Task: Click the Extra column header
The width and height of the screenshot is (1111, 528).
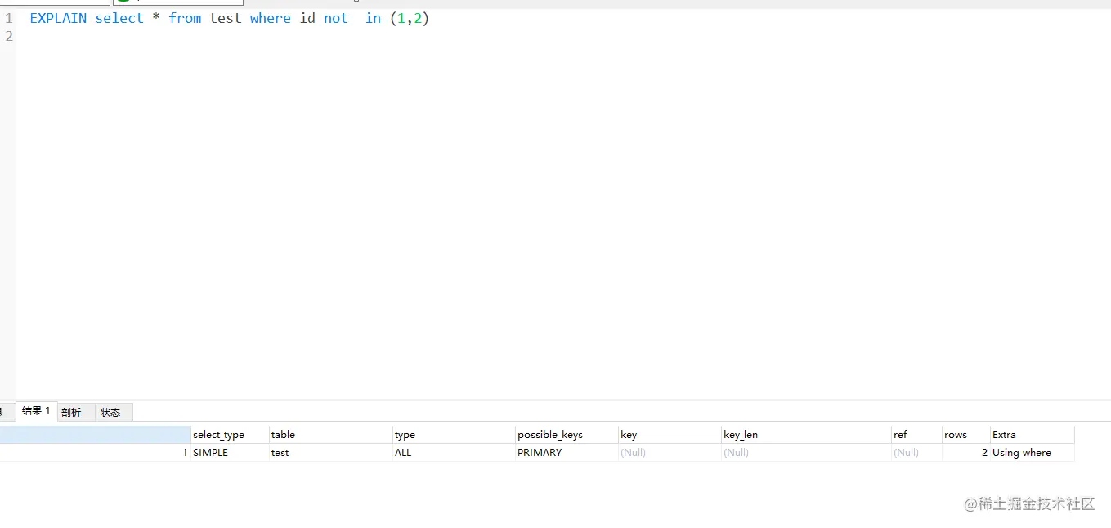Action: (1032, 435)
